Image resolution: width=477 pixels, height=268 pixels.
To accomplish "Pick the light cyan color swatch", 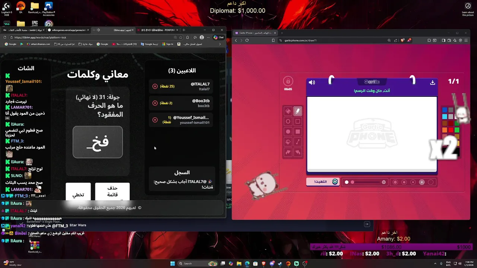I will [445, 117].
